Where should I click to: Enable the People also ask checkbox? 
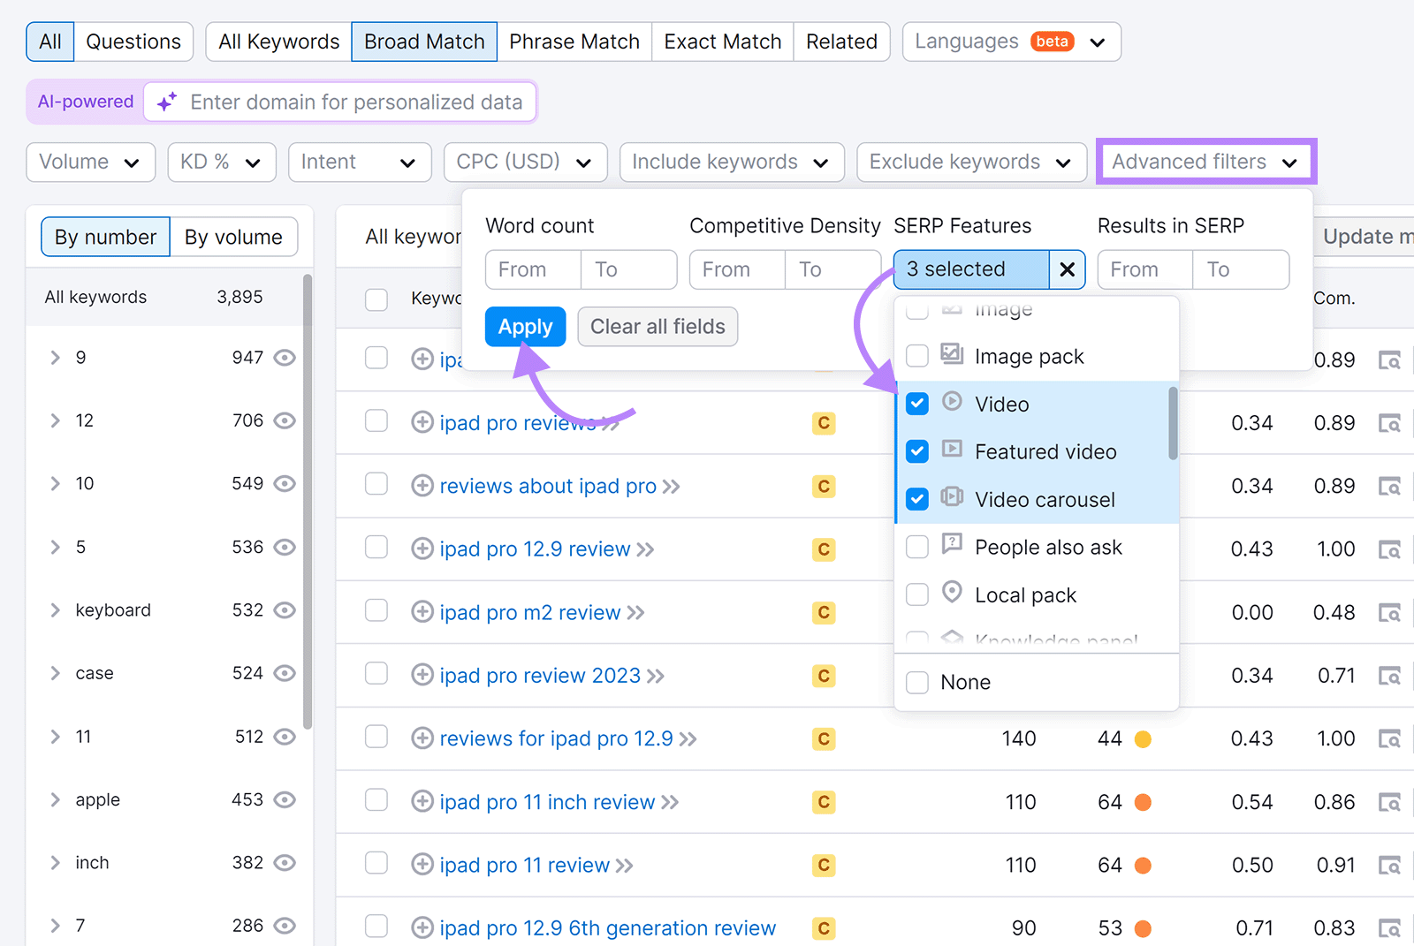coord(916,547)
